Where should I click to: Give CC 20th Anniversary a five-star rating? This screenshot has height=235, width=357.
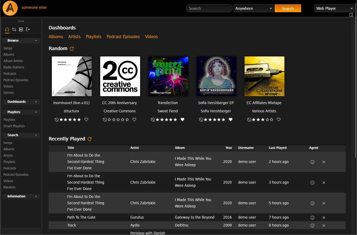click(x=127, y=119)
